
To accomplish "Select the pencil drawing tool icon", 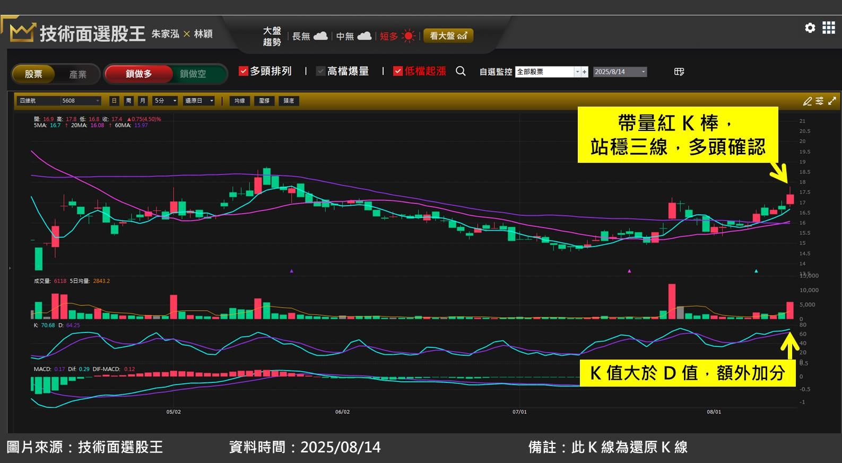I will (808, 101).
